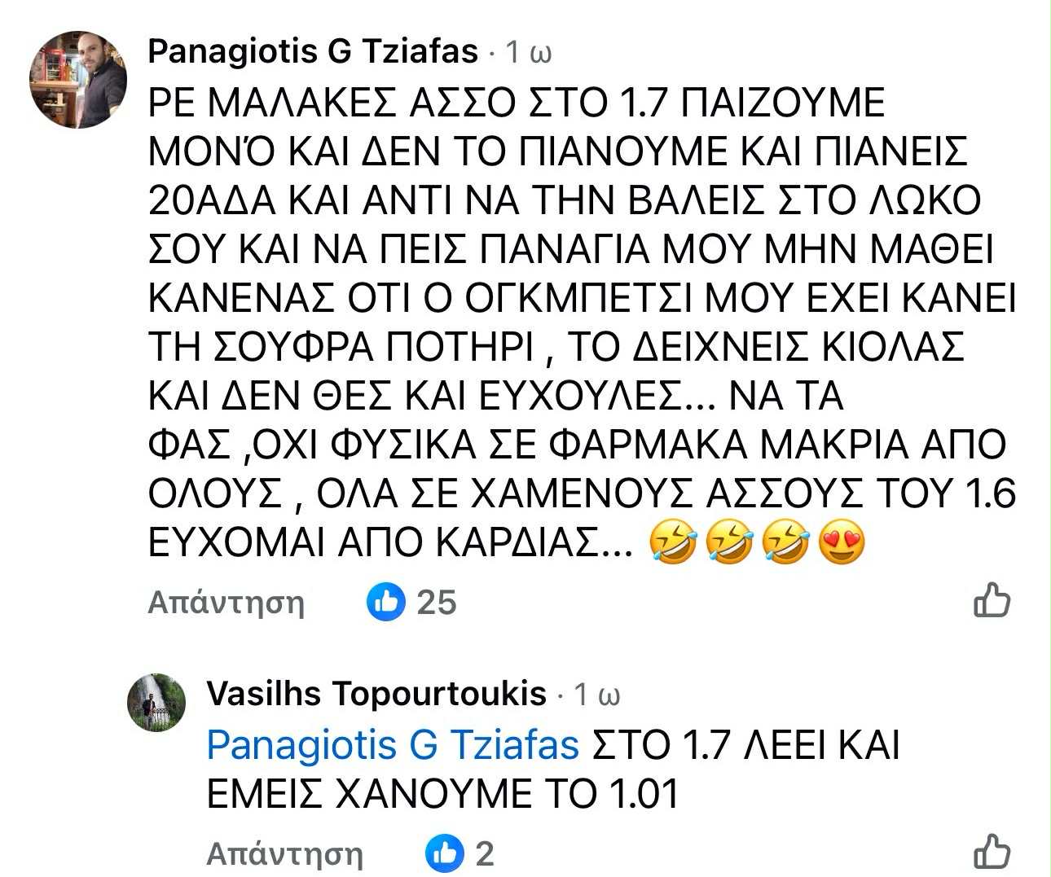View who reacted by clicking the 25 count
The image size is (1051, 877).
437,603
